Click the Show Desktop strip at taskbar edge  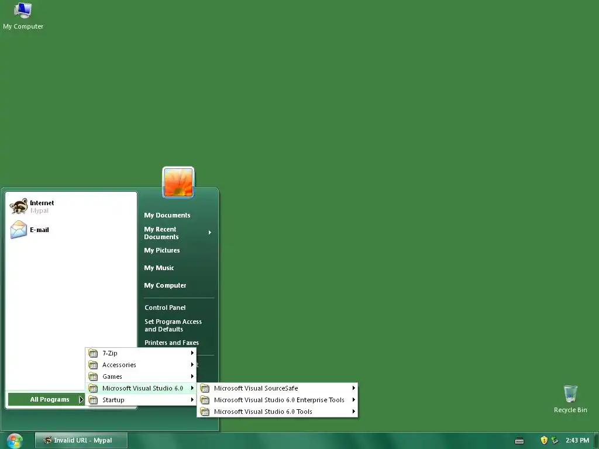(596, 441)
